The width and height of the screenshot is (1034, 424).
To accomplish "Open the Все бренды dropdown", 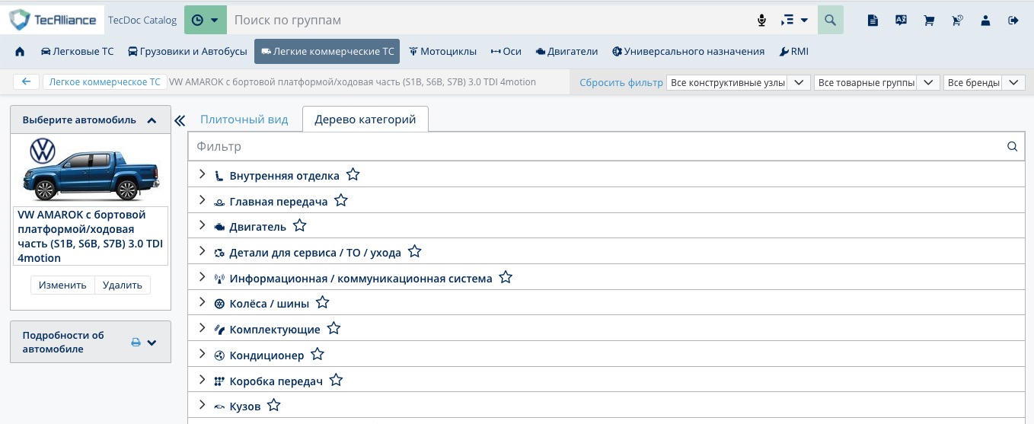I will point(983,82).
